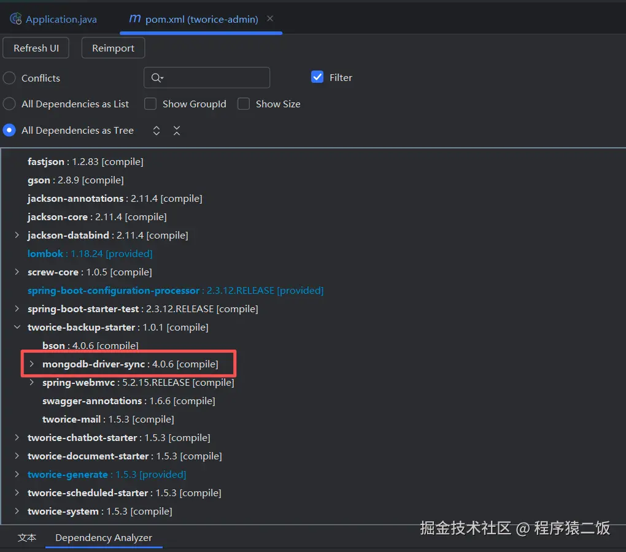Select jackson-annotations : 2.11.4 row
Viewport: 626px width, 552px height.
point(115,198)
